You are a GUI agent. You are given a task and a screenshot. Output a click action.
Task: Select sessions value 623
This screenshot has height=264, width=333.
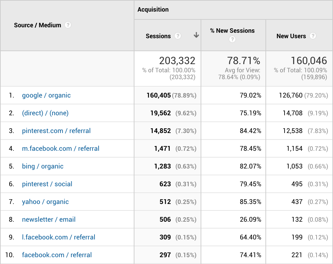click(x=165, y=184)
